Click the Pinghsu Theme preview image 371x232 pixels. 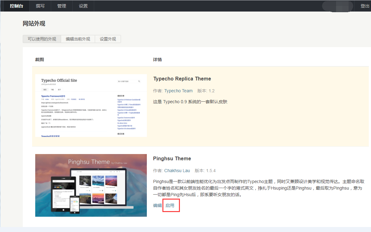[91, 185]
